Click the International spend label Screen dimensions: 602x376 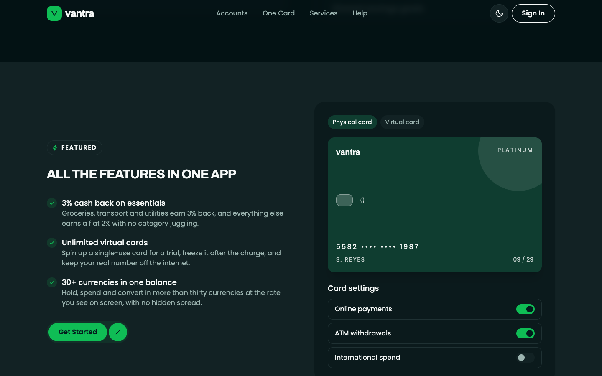coord(367,358)
